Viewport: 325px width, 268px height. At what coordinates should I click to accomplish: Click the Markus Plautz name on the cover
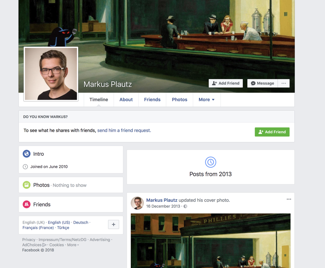[x=108, y=84]
